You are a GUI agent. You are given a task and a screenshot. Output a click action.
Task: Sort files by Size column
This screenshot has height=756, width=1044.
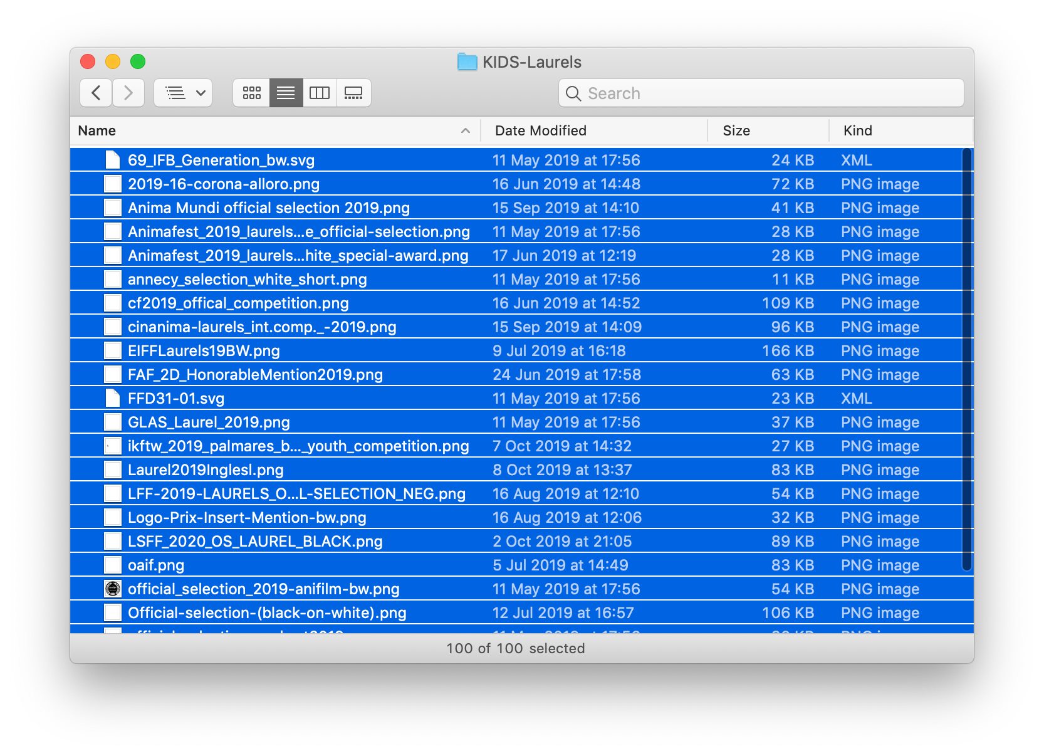click(736, 130)
